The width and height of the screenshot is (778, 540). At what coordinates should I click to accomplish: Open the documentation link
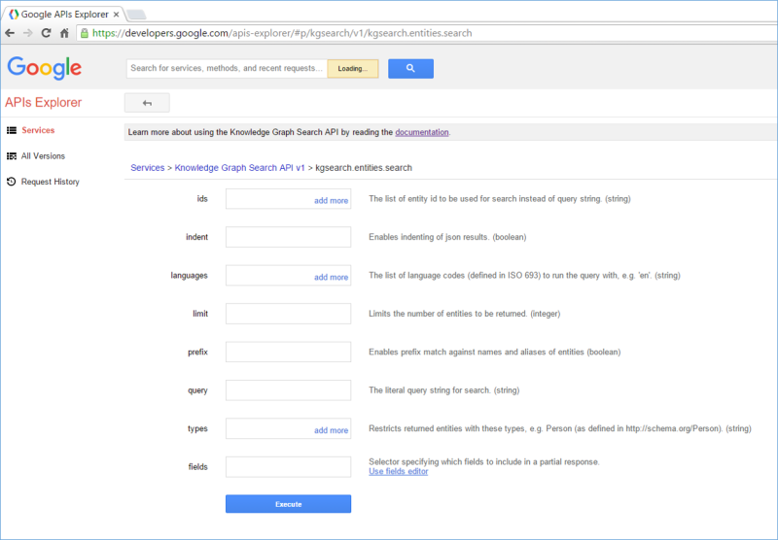click(422, 132)
